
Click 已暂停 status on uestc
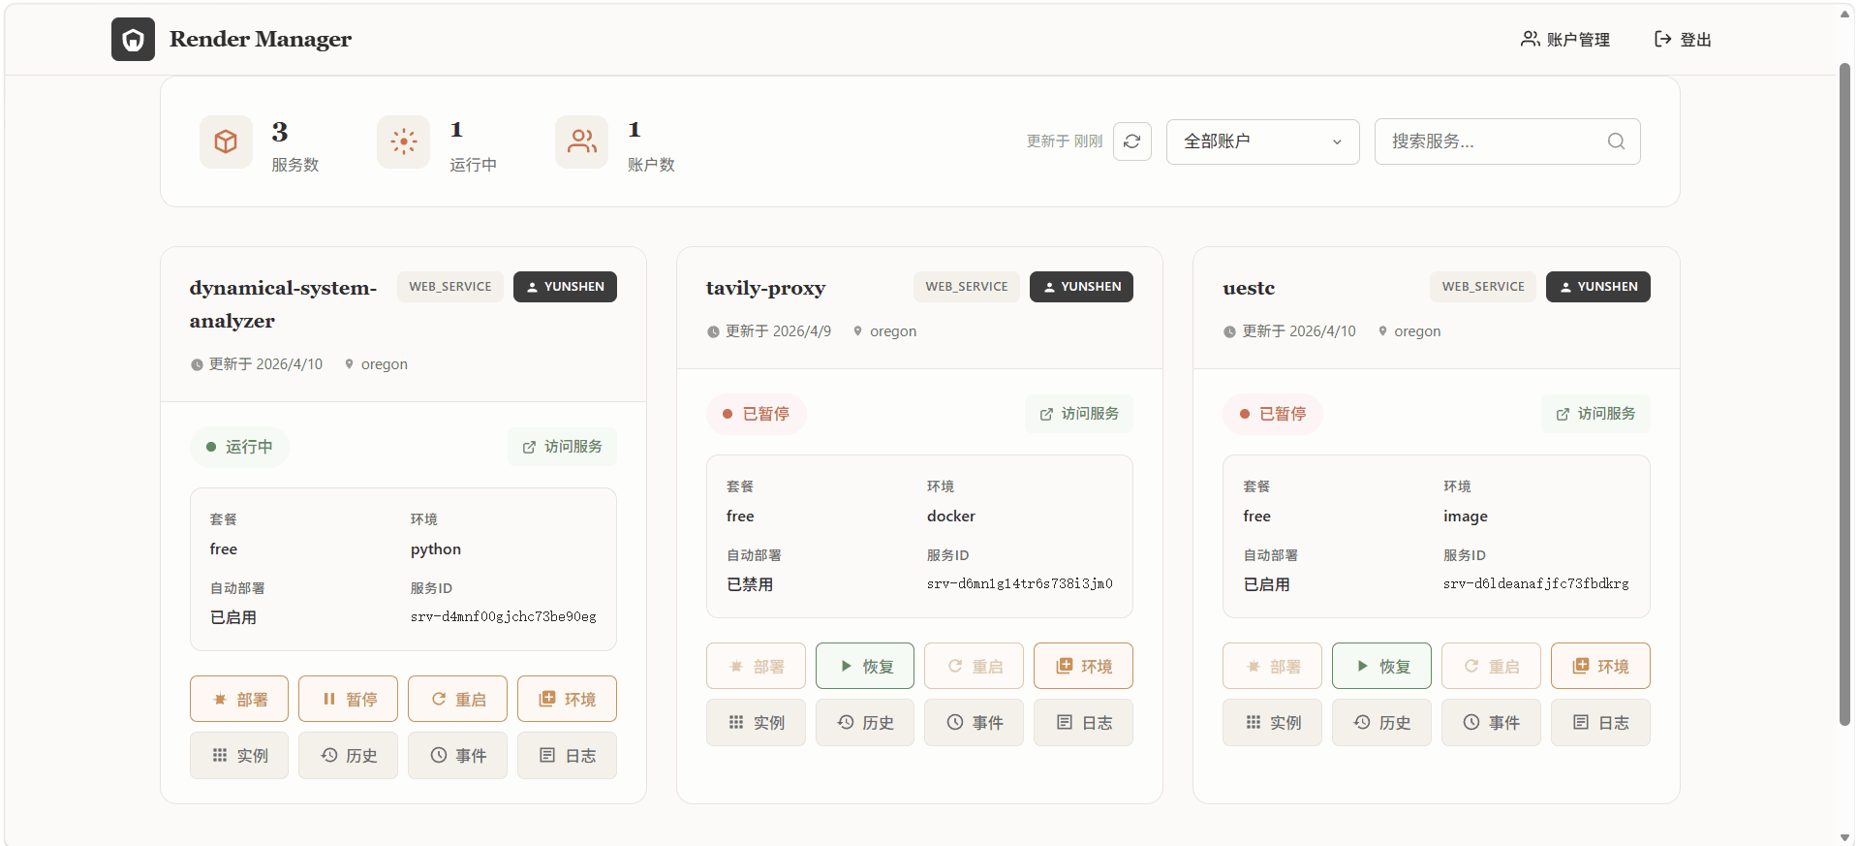pos(1273,414)
